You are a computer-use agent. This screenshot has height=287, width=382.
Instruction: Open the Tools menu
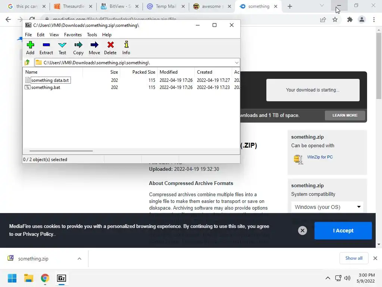pyautogui.click(x=92, y=35)
